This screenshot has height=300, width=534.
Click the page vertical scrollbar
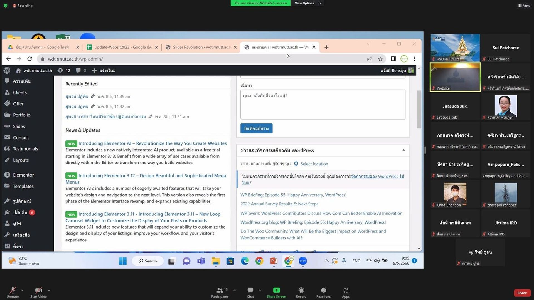tap(419, 109)
